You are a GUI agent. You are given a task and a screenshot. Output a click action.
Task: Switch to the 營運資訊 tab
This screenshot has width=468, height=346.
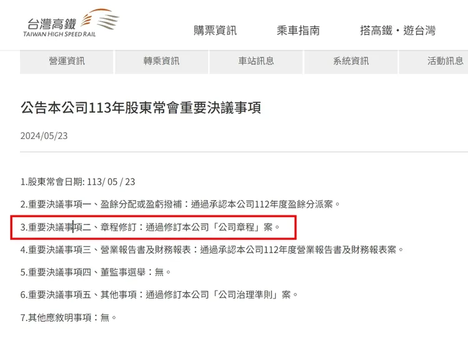[67, 62]
